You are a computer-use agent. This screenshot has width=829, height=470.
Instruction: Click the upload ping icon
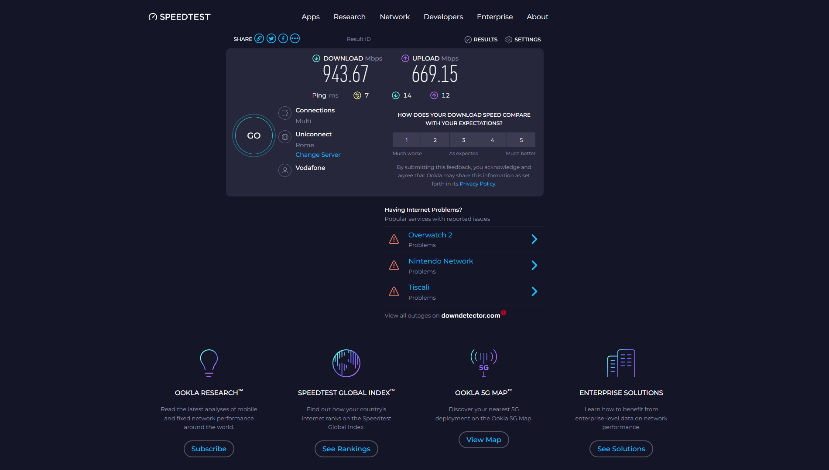point(434,95)
